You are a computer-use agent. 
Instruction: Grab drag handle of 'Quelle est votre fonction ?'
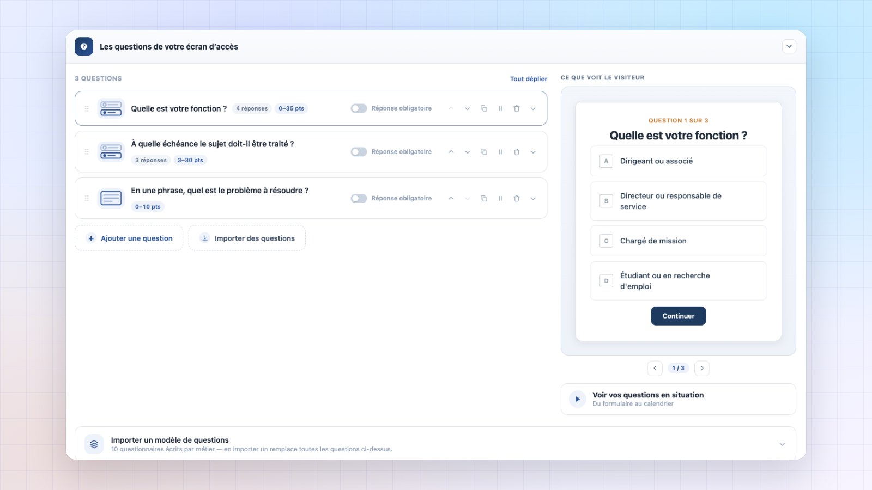pyautogui.click(x=87, y=108)
